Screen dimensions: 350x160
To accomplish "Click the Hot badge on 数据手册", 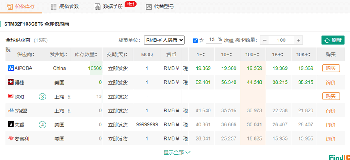I will coord(130,4).
